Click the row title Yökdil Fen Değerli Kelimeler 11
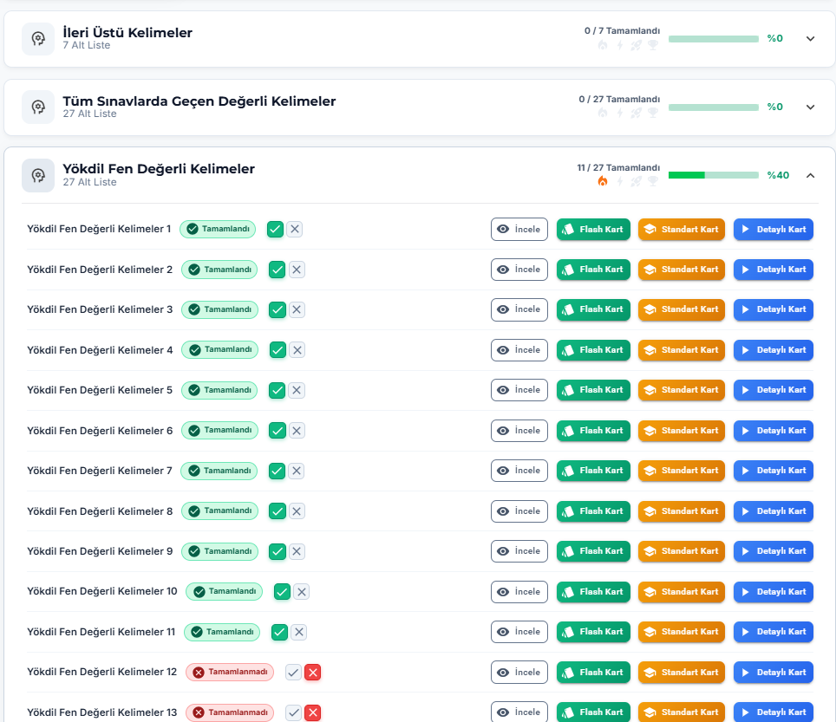 tap(101, 631)
